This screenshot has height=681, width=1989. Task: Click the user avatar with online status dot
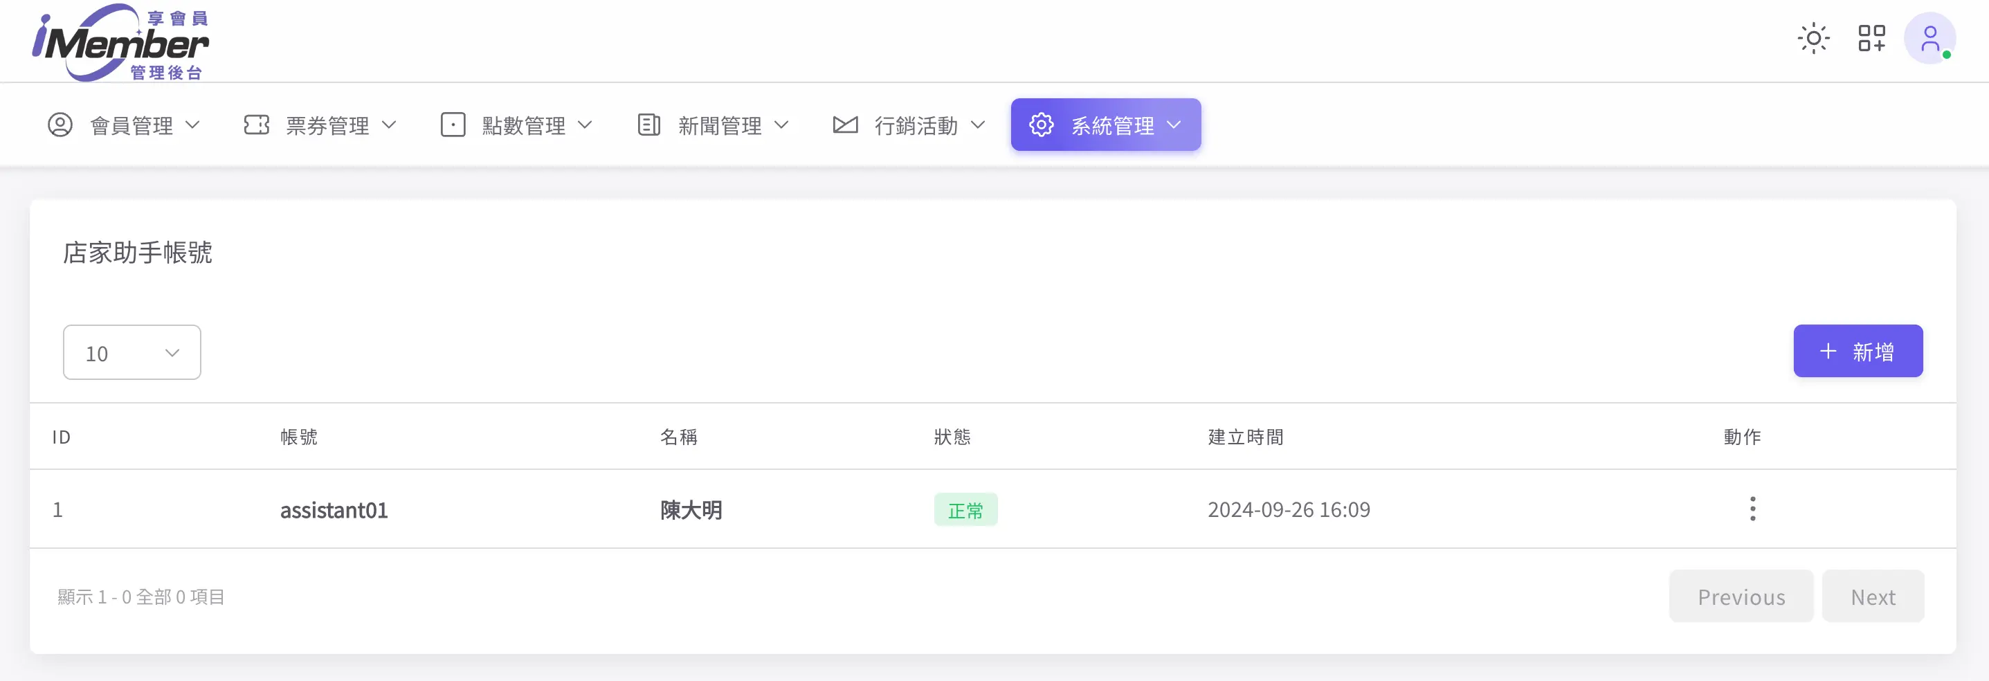1930,38
